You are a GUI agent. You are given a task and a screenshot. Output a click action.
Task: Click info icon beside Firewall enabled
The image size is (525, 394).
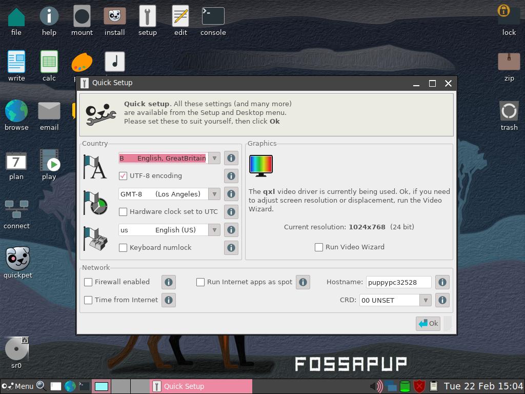[x=168, y=282]
